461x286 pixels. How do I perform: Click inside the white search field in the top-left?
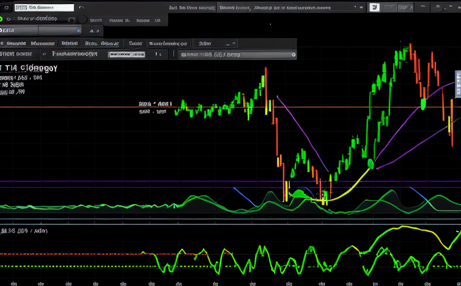click(x=45, y=9)
